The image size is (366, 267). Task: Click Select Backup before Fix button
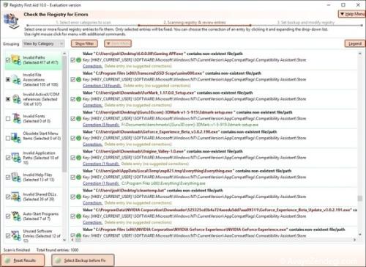(x=83, y=260)
